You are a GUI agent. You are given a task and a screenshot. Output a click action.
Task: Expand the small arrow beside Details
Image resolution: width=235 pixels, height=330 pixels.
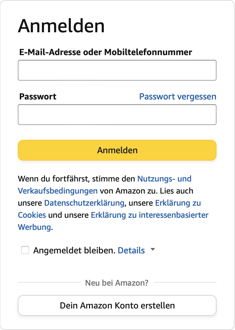tap(153, 250)
